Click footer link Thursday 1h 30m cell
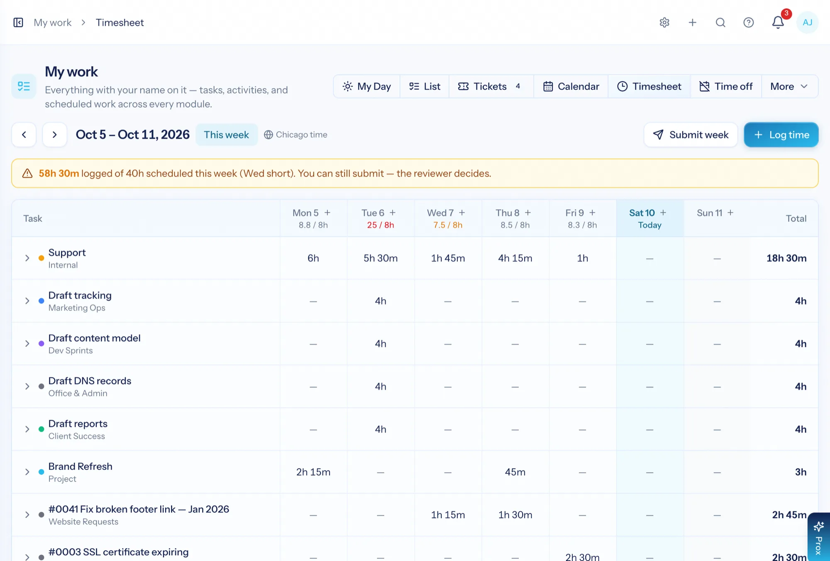Screen dimensions: 830x561 (515, 514)
